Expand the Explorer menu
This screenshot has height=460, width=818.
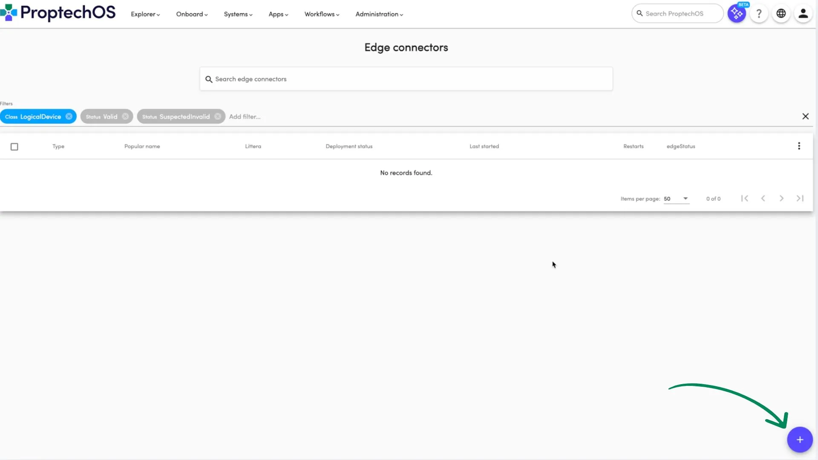pyautogui.click(x=145, y=14)
